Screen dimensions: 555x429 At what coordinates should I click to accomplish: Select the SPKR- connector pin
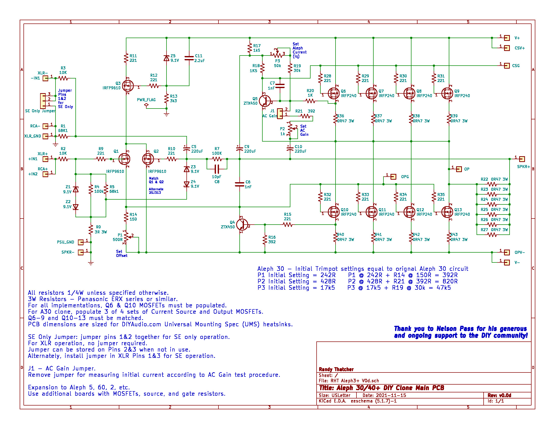point(80,252)
